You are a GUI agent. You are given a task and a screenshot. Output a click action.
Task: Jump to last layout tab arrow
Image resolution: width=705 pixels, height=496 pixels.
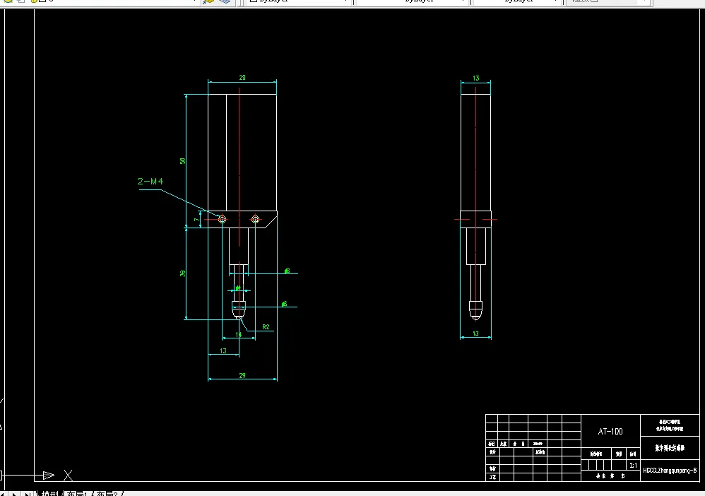28,494
